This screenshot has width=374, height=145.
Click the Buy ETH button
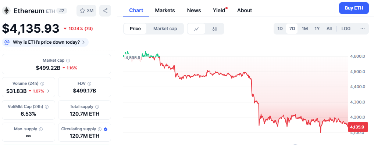pos(354,8)
